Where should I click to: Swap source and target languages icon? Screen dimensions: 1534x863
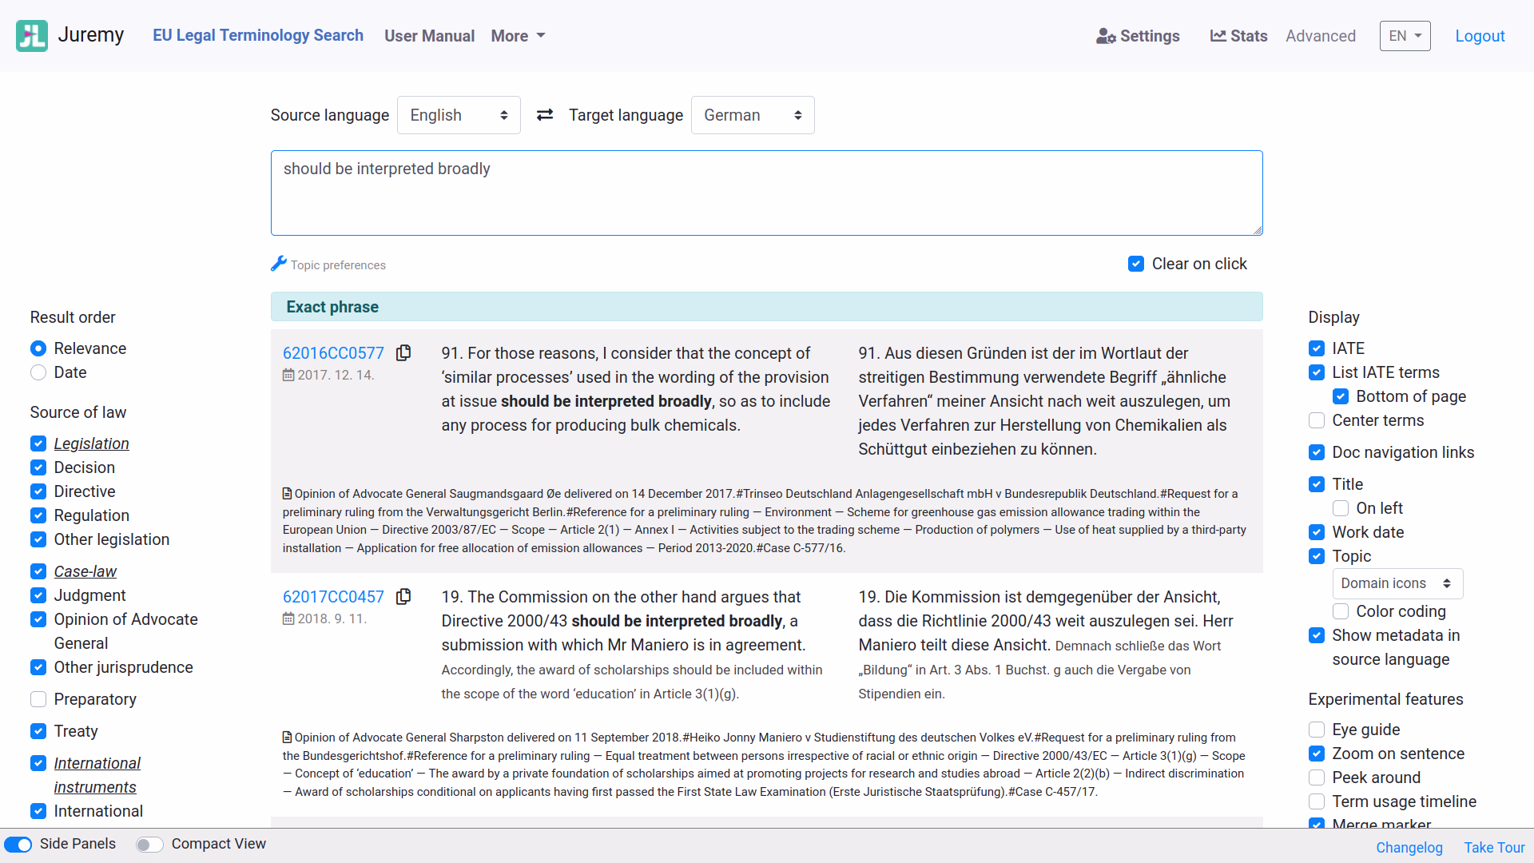click(545, 115)
